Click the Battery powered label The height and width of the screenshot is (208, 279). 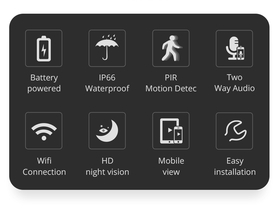pyautogui.click(x=44, y=83)
